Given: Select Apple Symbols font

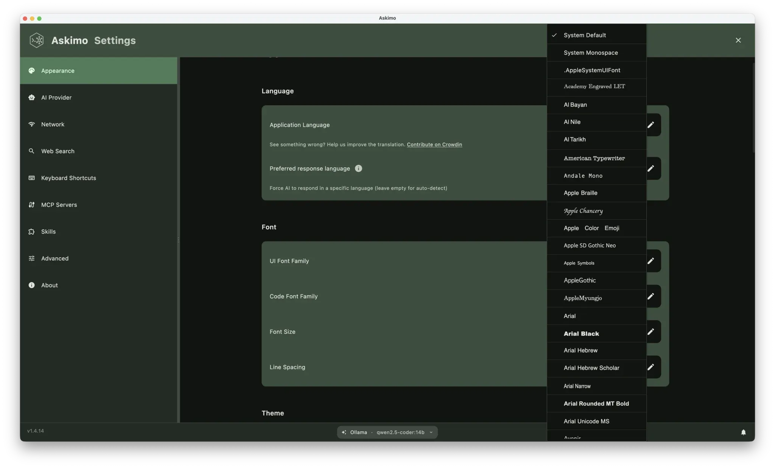Looking at the screenshot, I should (597, 263).
